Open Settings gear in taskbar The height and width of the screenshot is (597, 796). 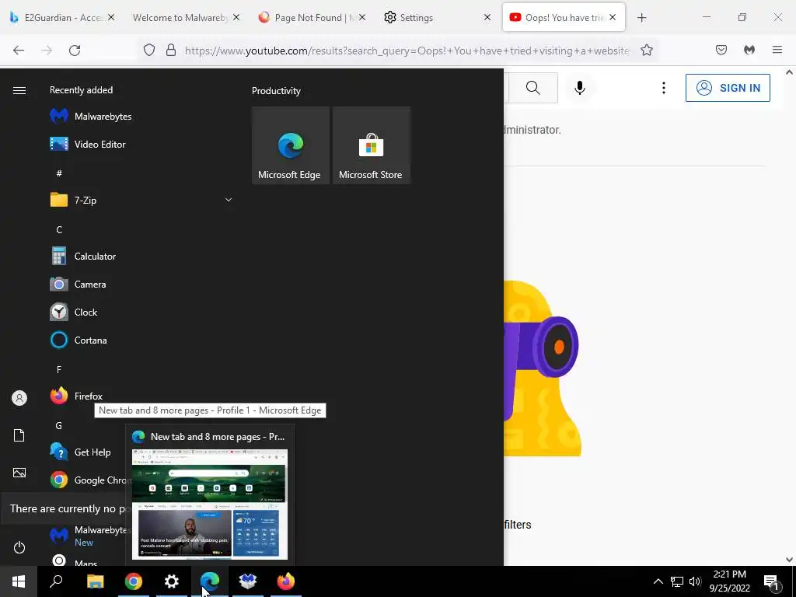tap(172, 581)
